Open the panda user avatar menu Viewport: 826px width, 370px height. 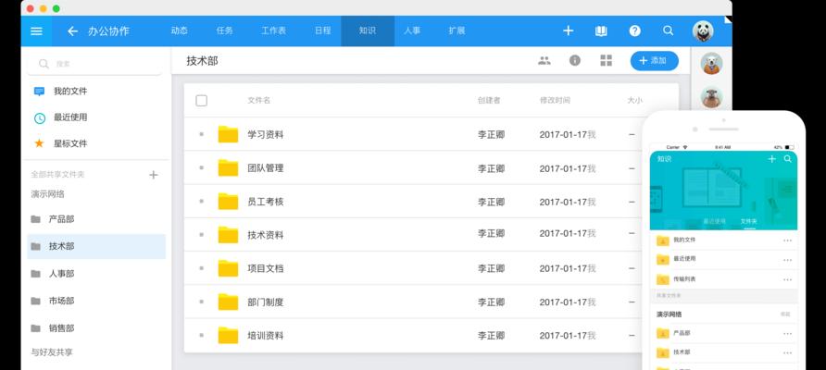point(703,31)
